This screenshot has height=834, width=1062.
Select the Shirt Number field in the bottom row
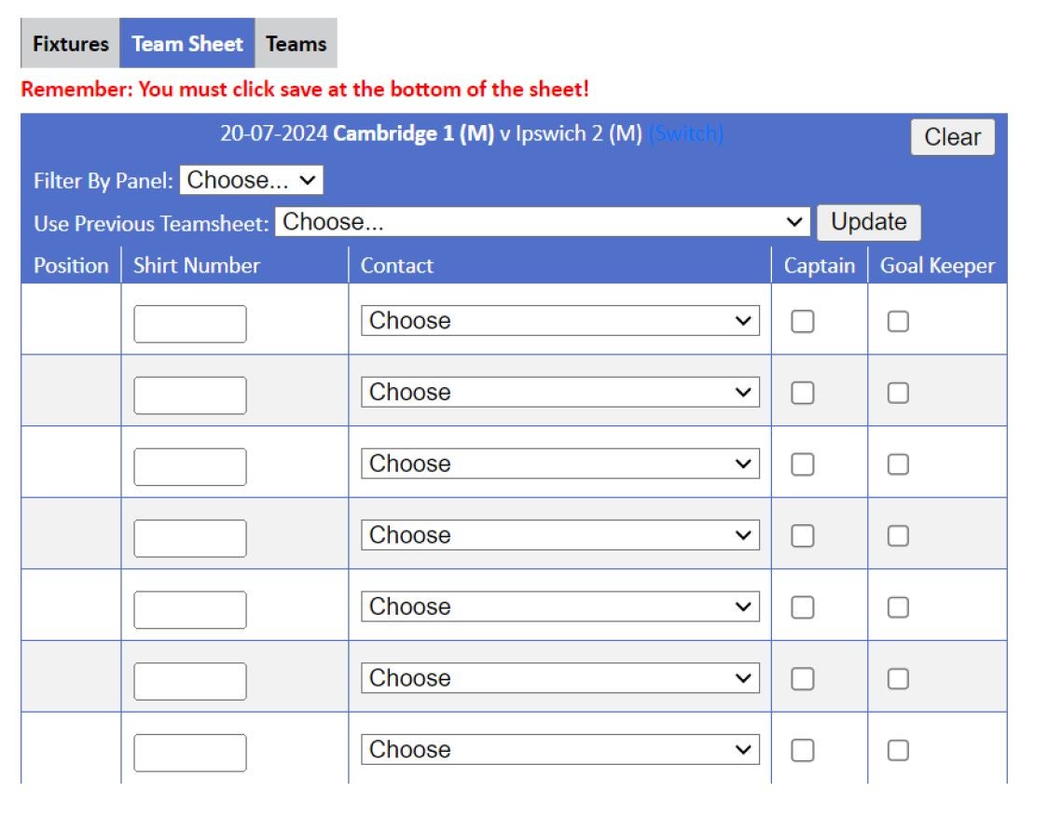pos(189,751)
